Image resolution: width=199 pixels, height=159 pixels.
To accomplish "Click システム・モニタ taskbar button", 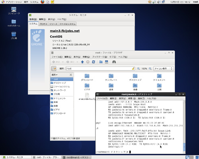I will [17, 157].
